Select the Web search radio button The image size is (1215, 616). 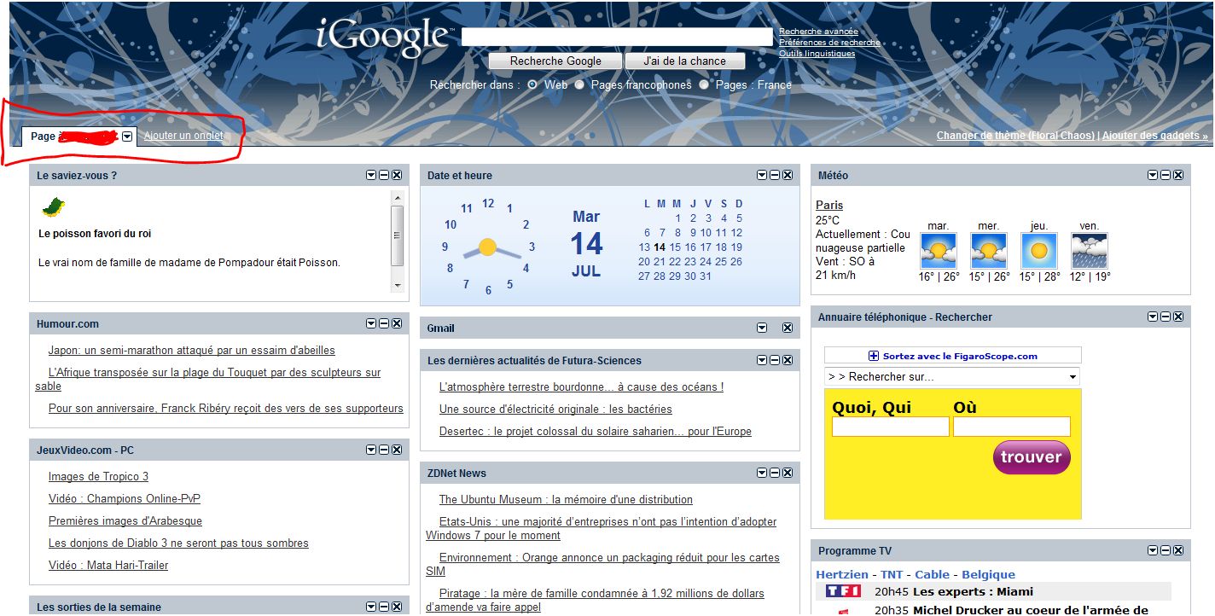click(532, 84)
